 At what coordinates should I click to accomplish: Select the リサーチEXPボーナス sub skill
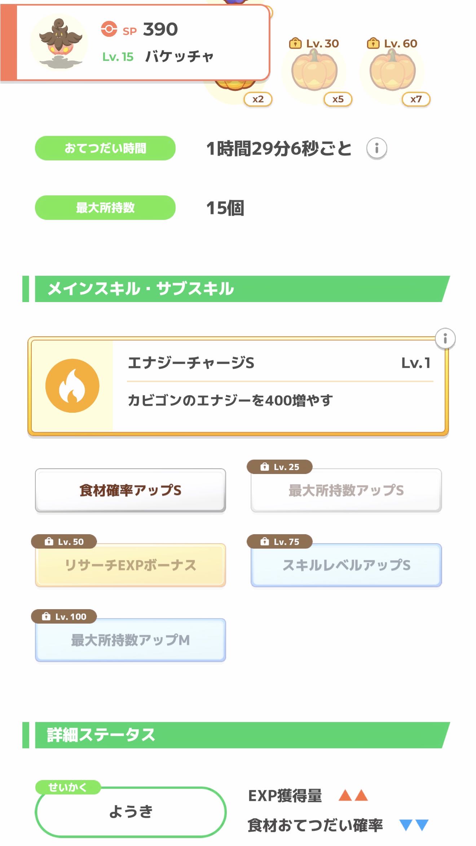[131, 565]
